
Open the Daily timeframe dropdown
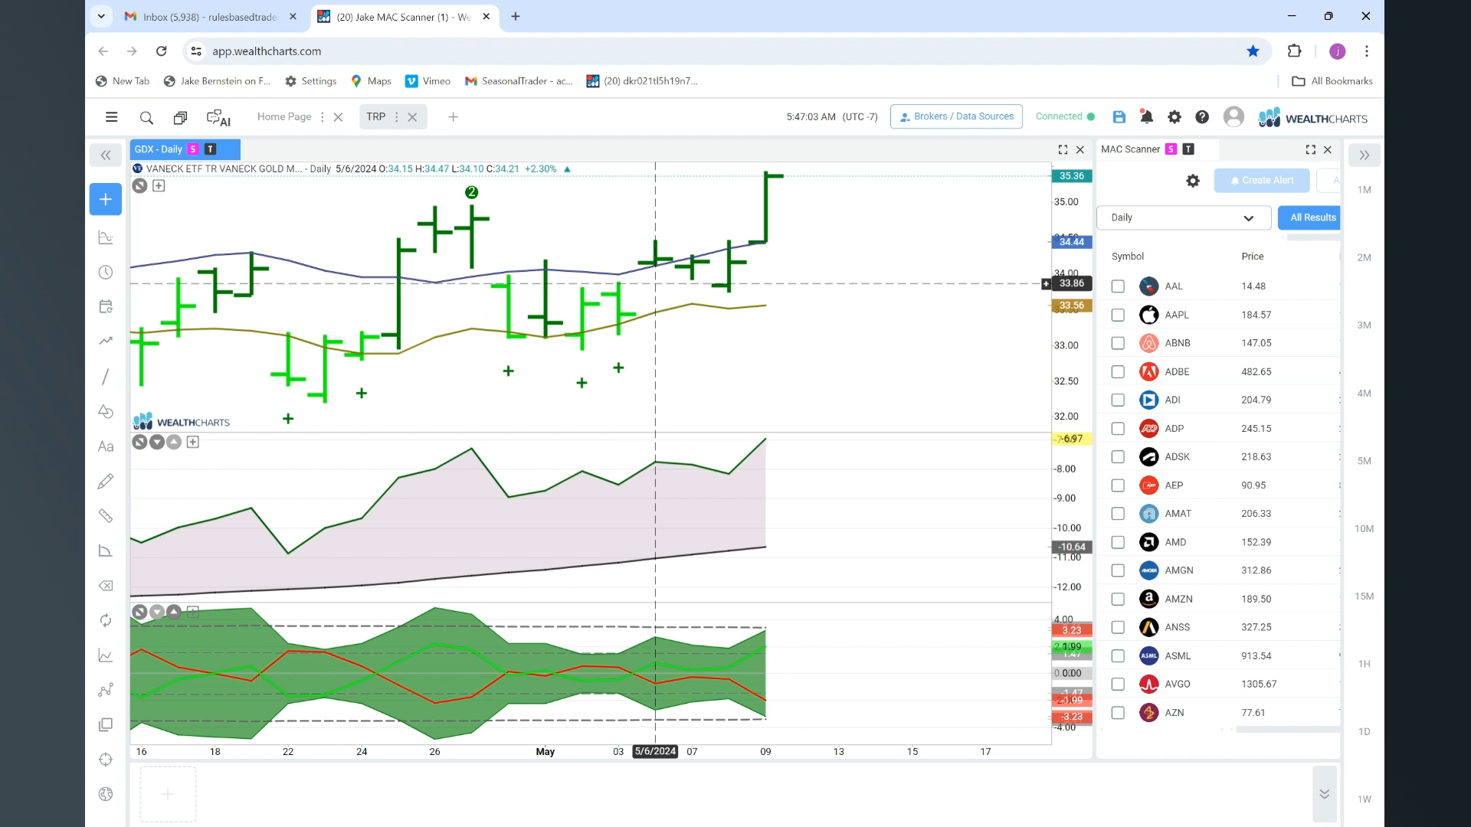pos(1184,217)
